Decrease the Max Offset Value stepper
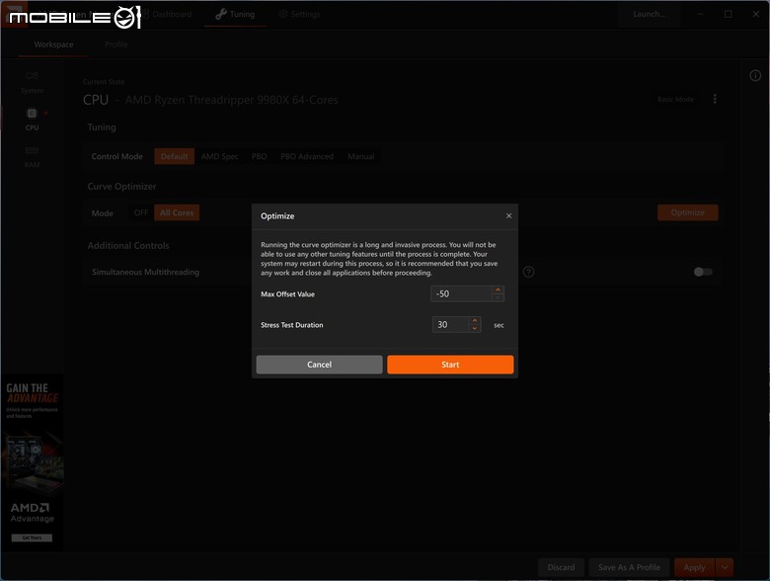 (498, 297)
